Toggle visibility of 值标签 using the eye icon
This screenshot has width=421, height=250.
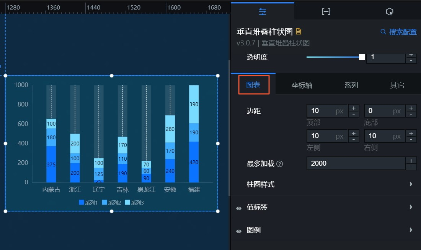pos(238,207)
